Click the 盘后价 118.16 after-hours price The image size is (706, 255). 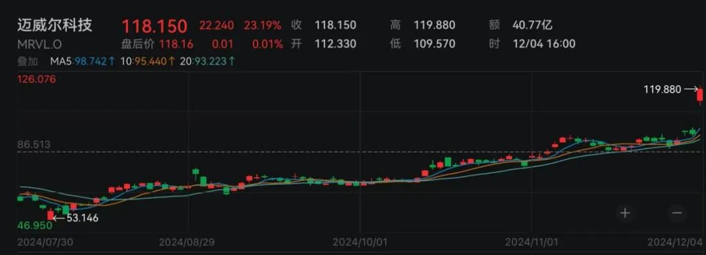[157, 44]
